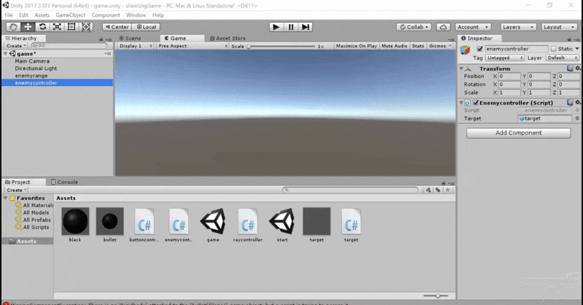This screenshot has width=583, height=305.
Task: Disable the Enemycontroller script checkbox
Action: 476,102
